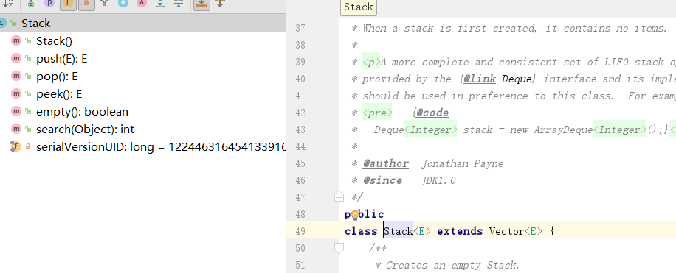Click method icon beside search(Object)
The width and height of the screenshot is (676, 273).
[16, 129]
